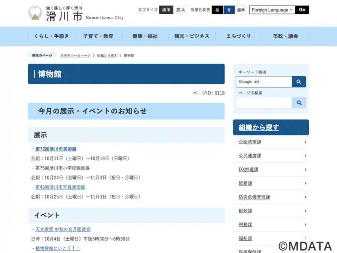Click the arrow beside 企画政策課
Image resolution: width=337 pixels, height=253 pixels.
[x=305, y=142]
